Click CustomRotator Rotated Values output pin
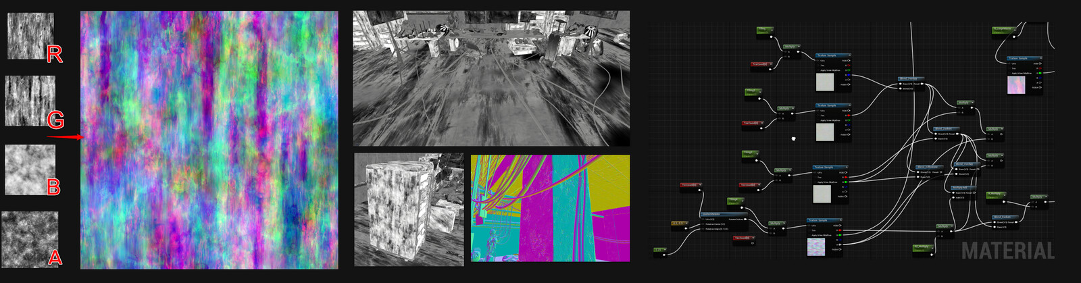This screenshot has width=1081, height=283. (745, 220)
